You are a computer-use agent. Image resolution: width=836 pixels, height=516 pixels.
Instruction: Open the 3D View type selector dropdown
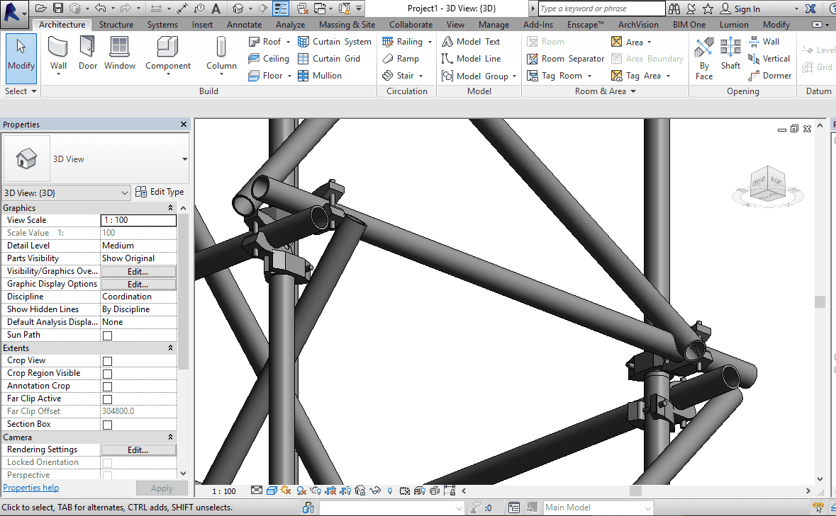(184, 159)
